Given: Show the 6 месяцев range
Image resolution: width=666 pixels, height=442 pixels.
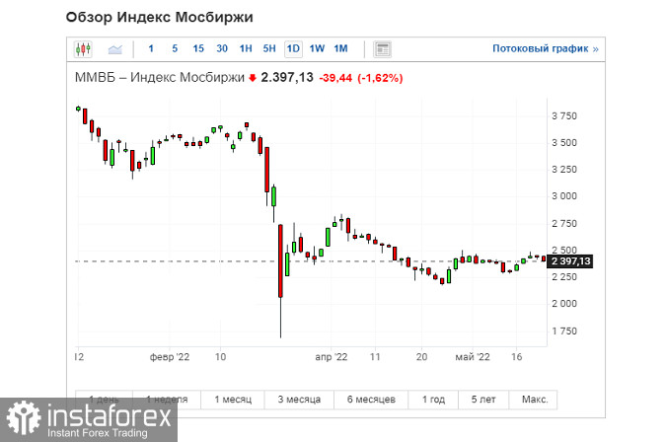Looking at the screenshot, I should [371, 400].
